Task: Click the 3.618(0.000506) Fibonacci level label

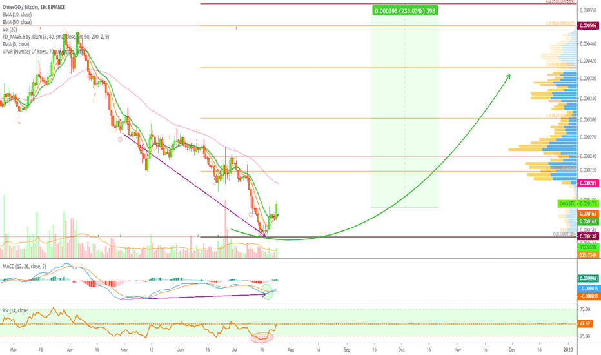Action: [x=561, y=23]
